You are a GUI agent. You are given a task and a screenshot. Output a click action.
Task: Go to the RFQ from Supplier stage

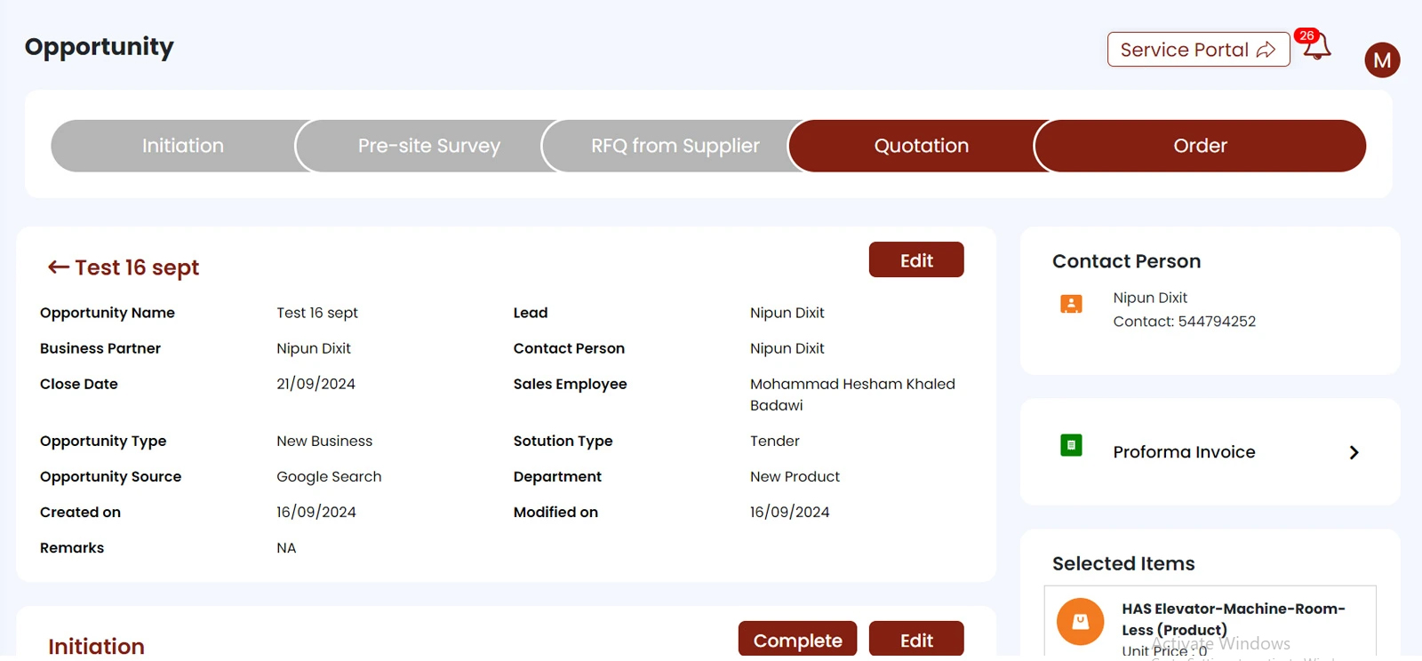(x=675, y=146)
